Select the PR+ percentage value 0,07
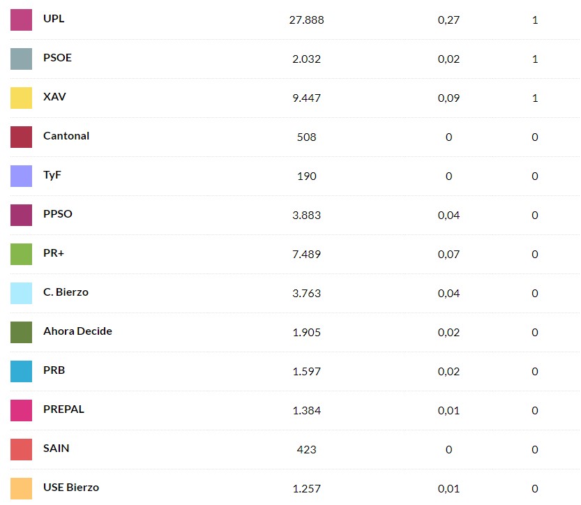 click(x=448, y=254)
